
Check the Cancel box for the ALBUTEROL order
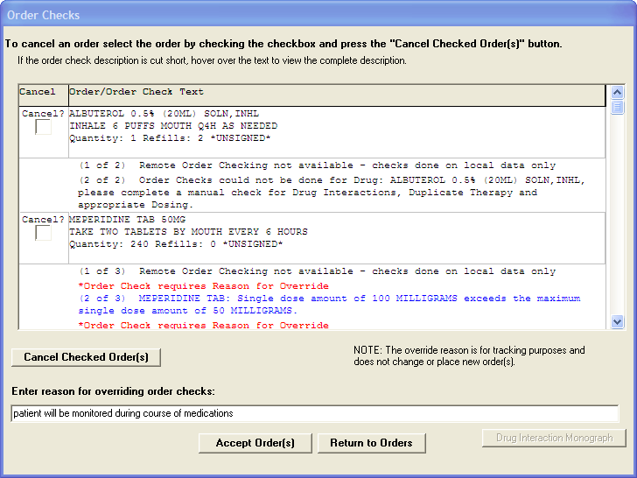pyautogui.click(x=43, y=127)
